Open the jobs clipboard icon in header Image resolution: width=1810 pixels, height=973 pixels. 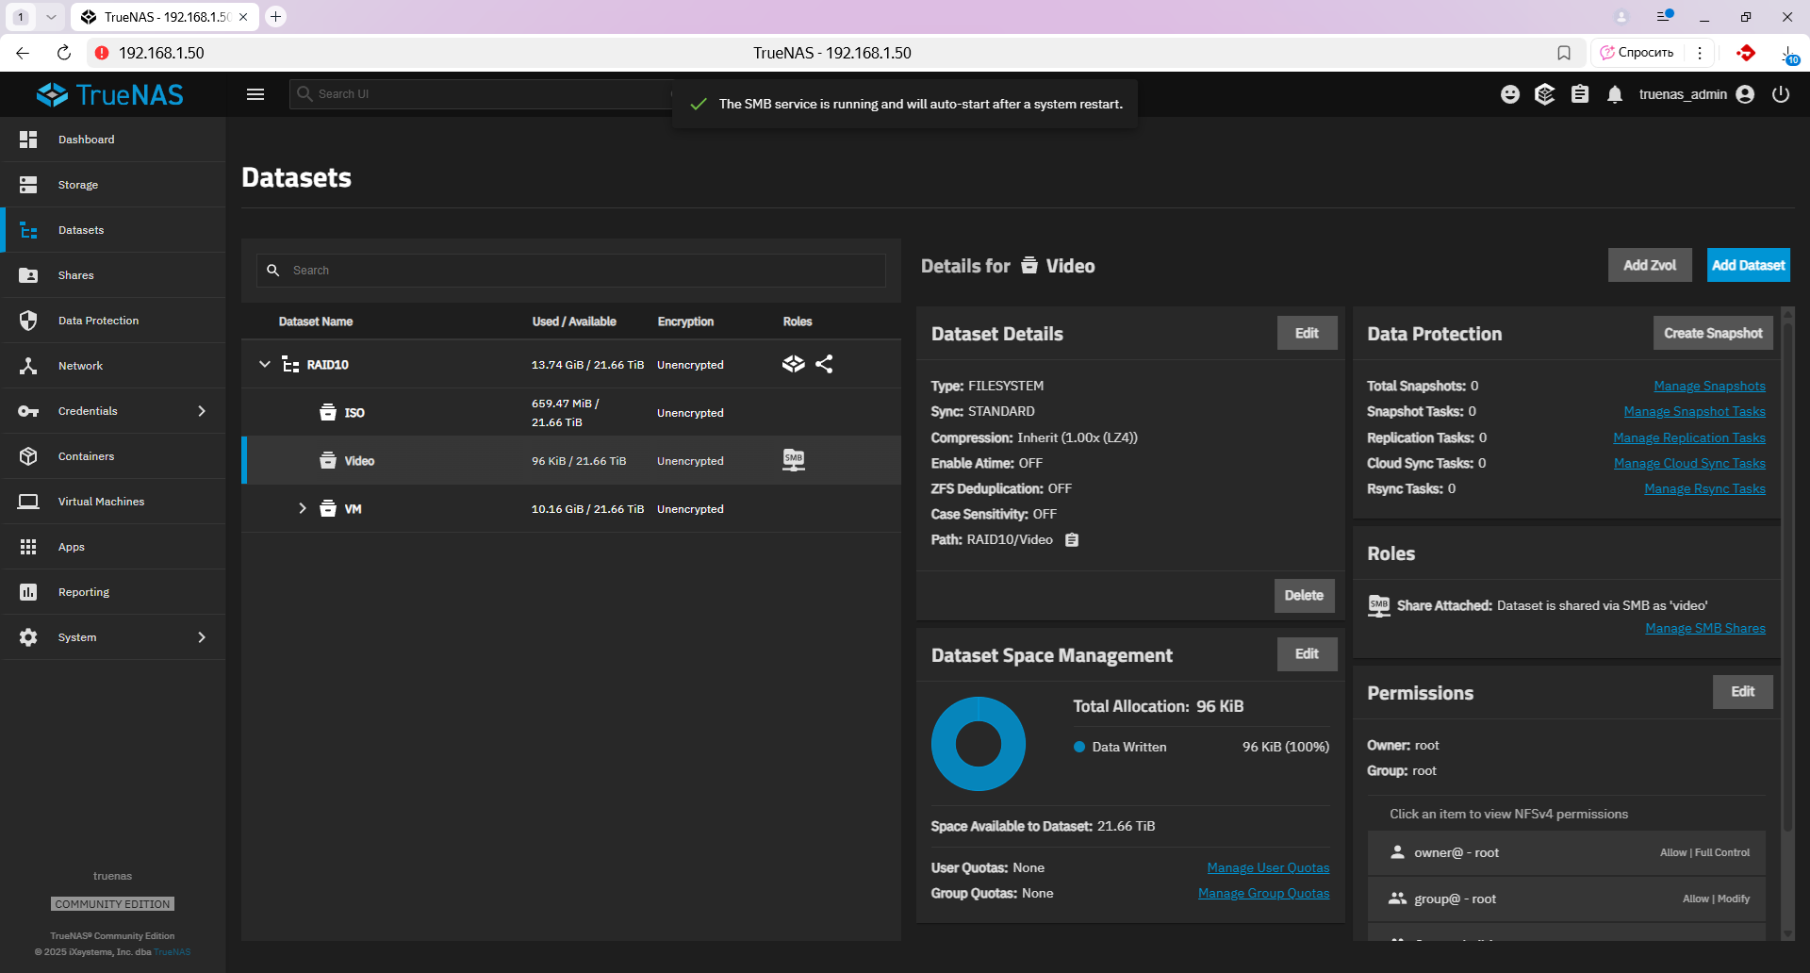[1580, 94]
